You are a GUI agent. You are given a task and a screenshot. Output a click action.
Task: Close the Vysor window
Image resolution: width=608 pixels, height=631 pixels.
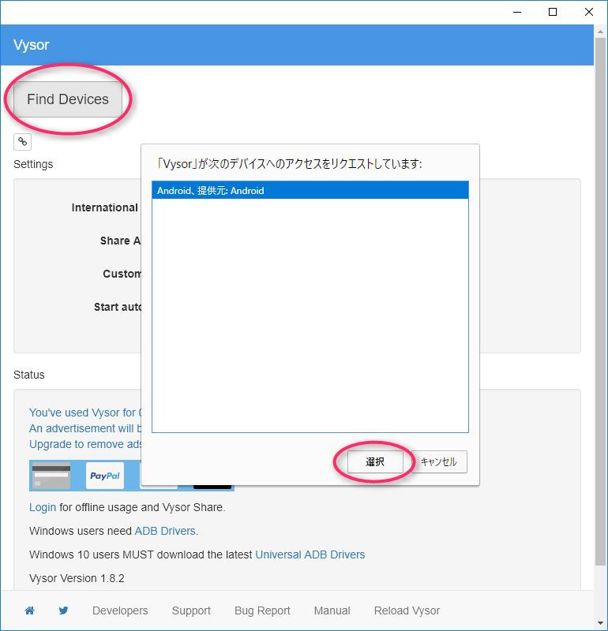589,12
